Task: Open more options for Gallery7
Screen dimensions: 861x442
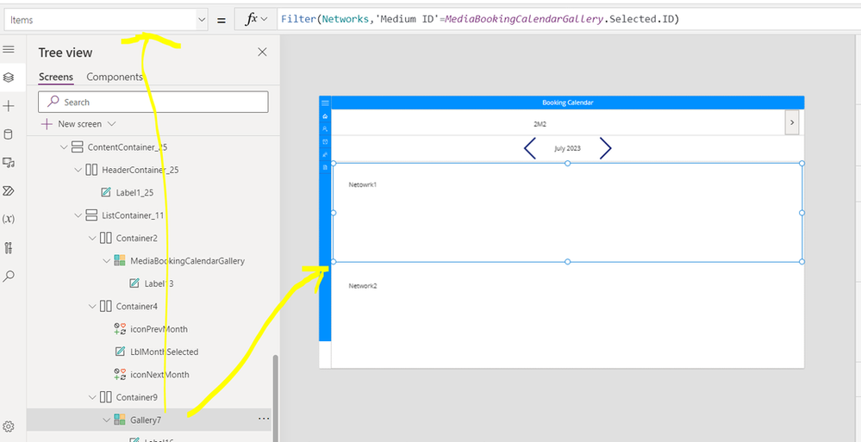Action: click(264, 419)
